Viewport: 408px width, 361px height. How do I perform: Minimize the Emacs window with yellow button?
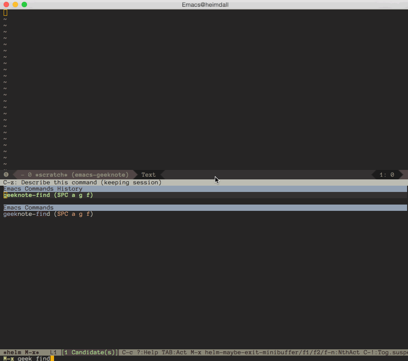click(x=15, y=4)
